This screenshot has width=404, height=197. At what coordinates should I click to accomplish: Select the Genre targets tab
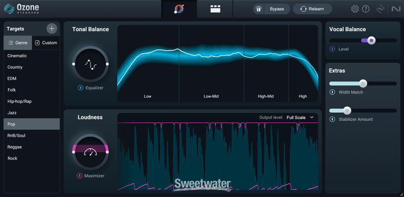(x=18, y=42)
